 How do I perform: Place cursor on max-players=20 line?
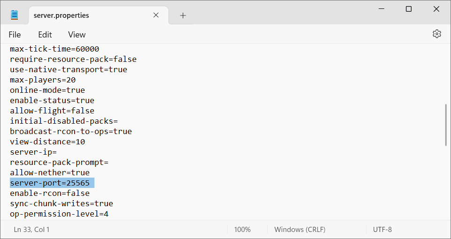coord(43,80)
